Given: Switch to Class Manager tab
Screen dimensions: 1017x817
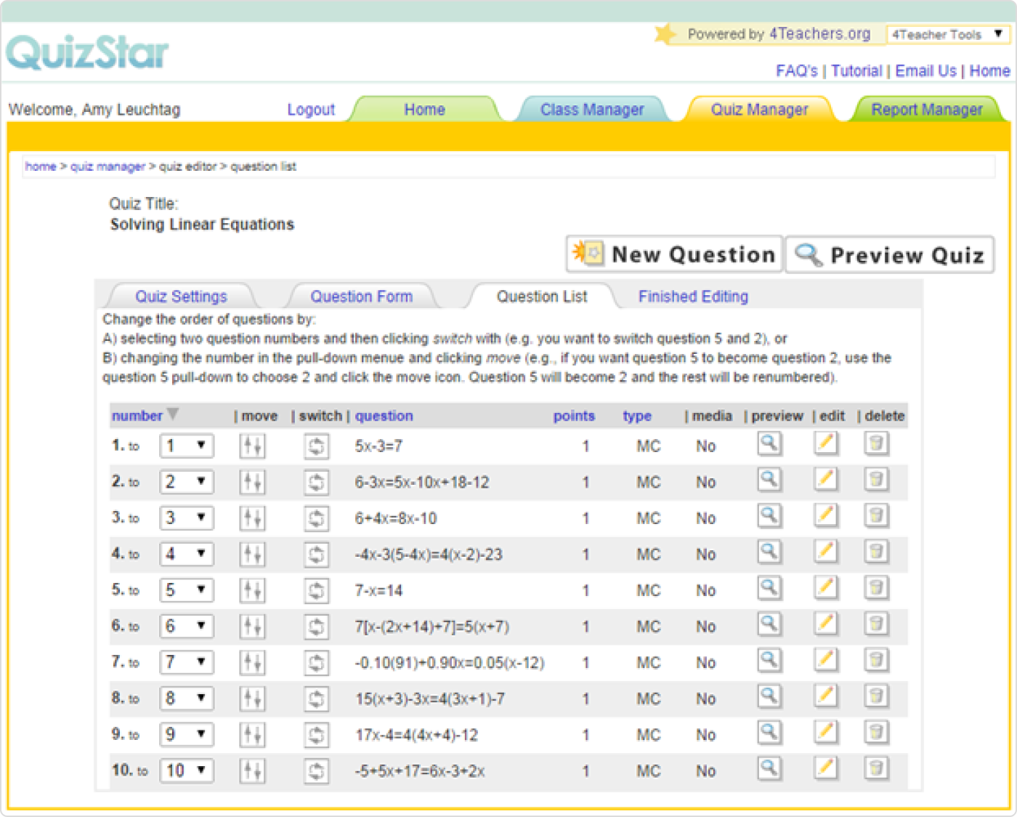Looking at the screenshot, I should point(592,109).
